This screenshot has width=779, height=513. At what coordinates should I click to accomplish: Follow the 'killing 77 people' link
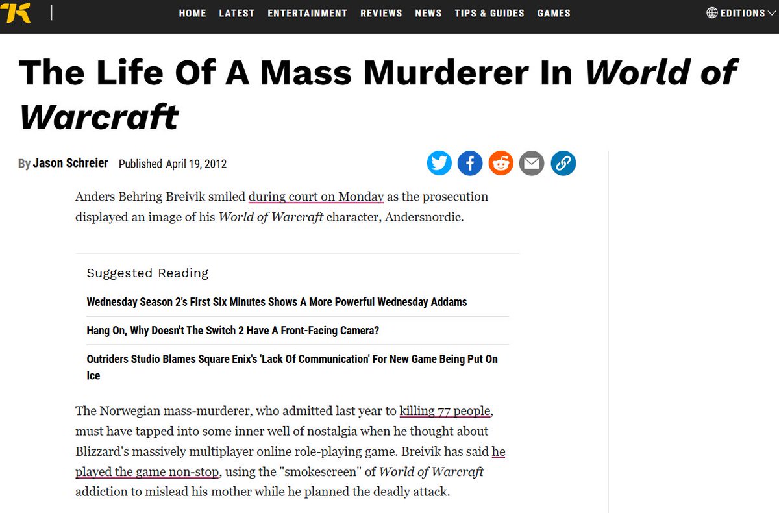tap(445, 411)
